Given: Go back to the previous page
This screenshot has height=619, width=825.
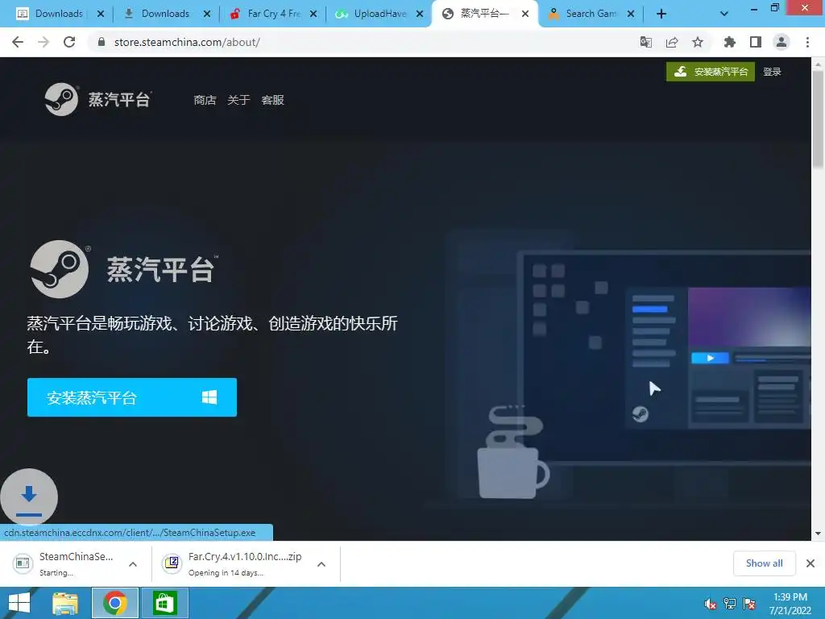Looking at the screenshot, I should point(18,42).
